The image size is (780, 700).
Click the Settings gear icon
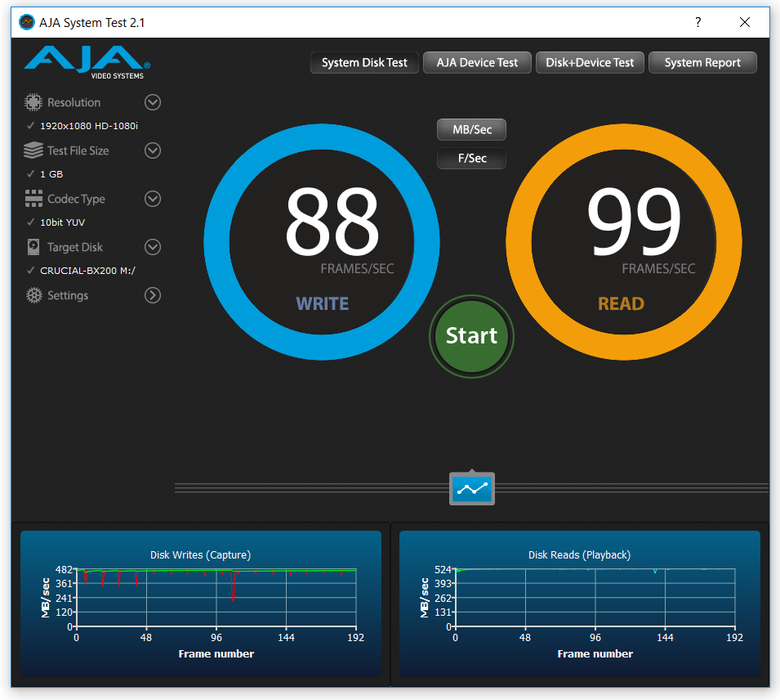[x=33, y=295]
